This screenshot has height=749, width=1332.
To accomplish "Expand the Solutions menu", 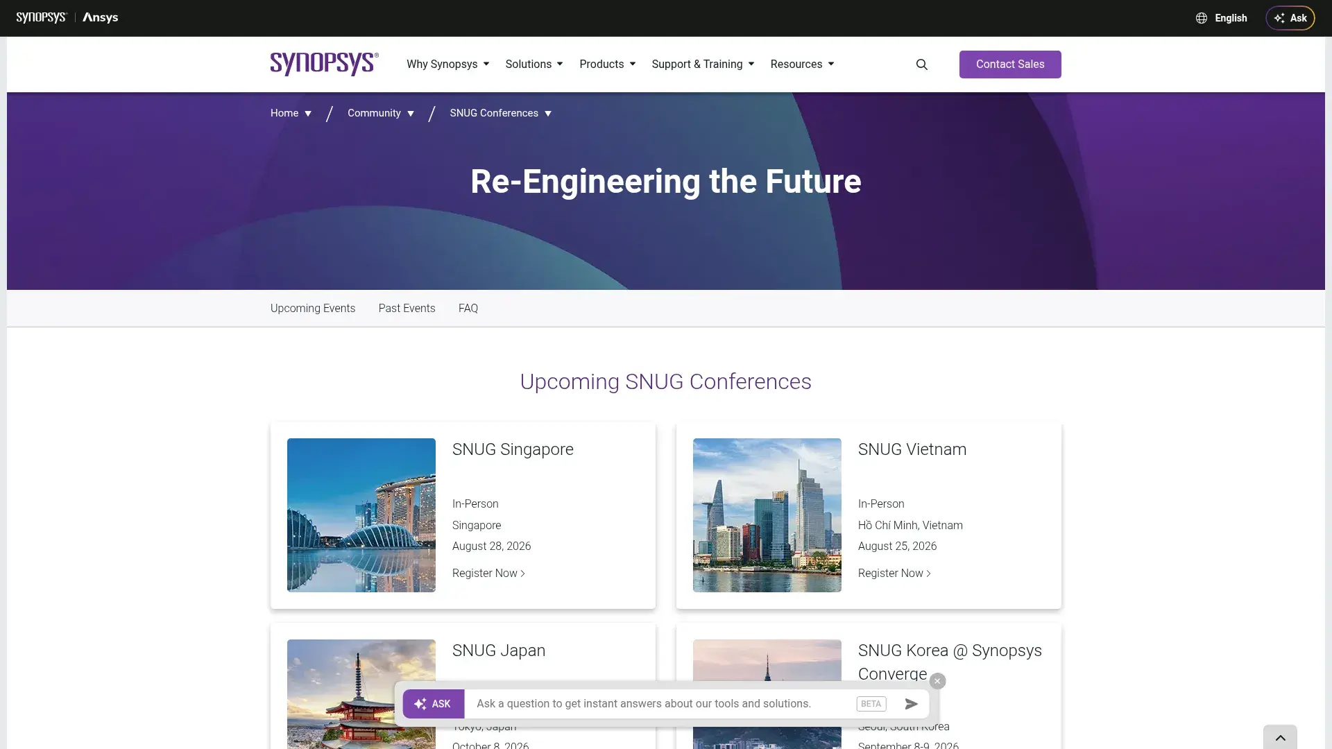I will 534,64.
